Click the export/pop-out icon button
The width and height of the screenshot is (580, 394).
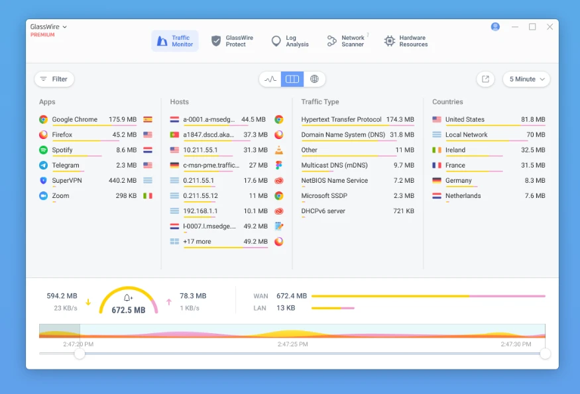pyautogui.click(x=485, y=79)
